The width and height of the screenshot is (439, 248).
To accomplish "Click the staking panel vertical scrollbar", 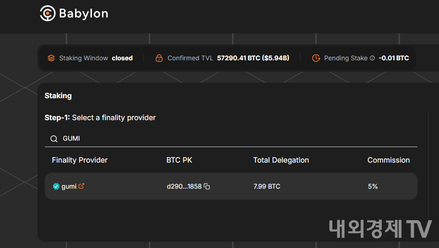I will click(x=428, y=164).
